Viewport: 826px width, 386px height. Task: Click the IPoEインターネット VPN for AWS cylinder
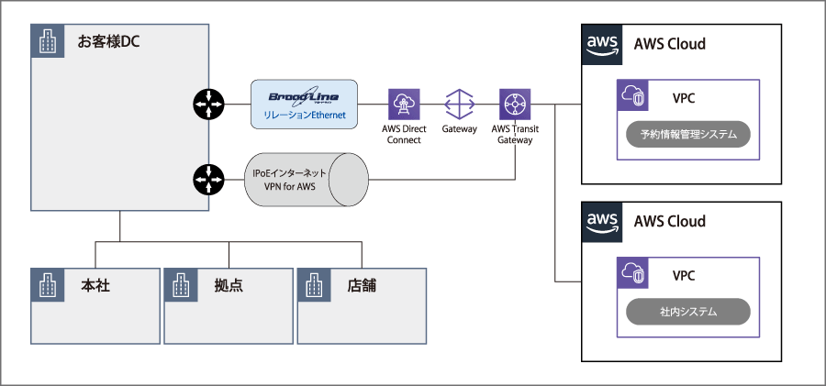(x=306, y=180)
